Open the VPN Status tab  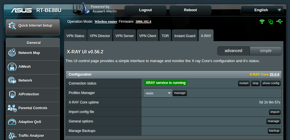click(75, 36)
